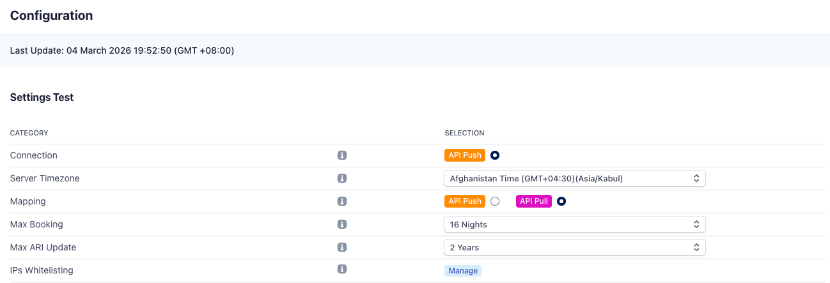Viewport: 830px width, 283px height.
Task: Click info icon next to Connection
Action: tap(342, 155)
